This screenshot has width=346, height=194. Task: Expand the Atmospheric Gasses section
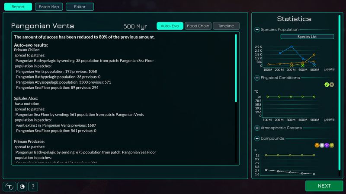(257, 128)
